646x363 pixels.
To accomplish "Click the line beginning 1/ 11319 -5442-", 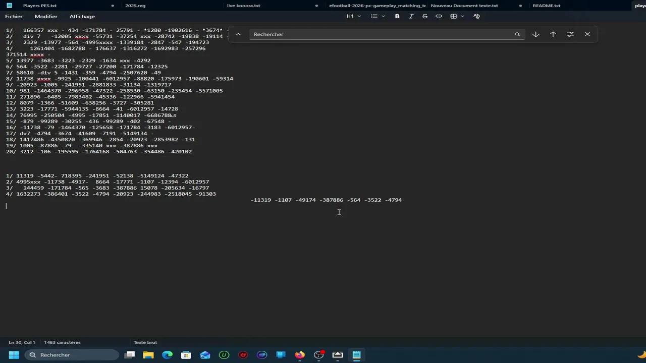I will [x=97, y=175].
